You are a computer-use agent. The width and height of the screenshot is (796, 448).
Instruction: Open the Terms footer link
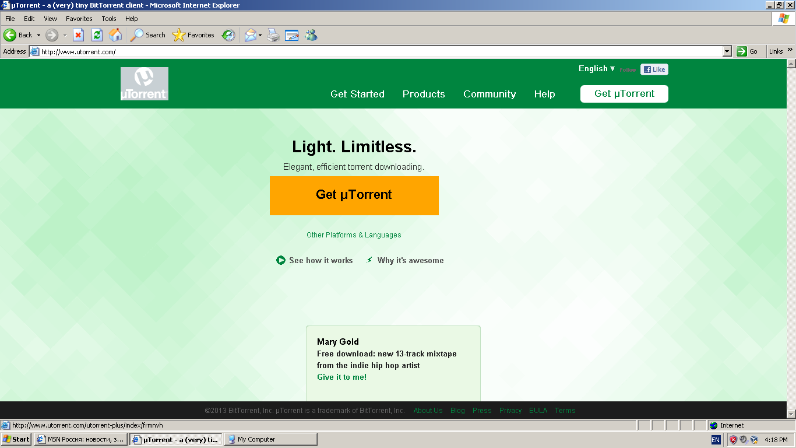point(565,411)
